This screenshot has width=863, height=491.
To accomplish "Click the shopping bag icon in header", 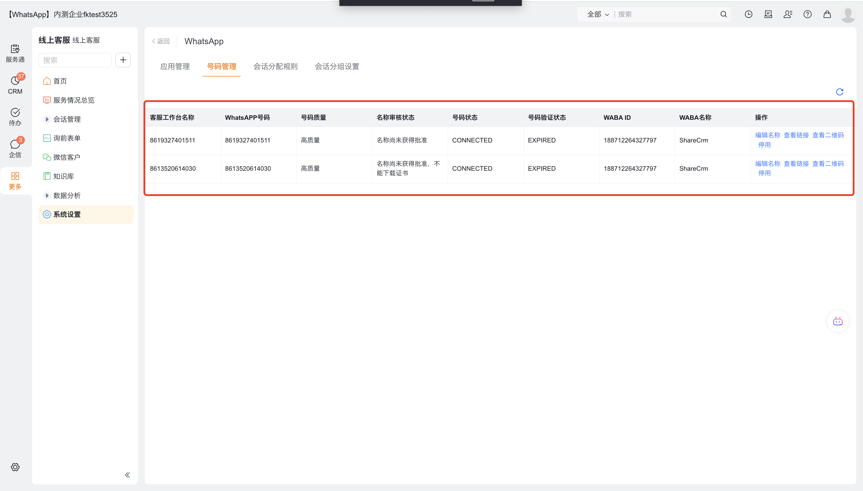I will [827, 14].
